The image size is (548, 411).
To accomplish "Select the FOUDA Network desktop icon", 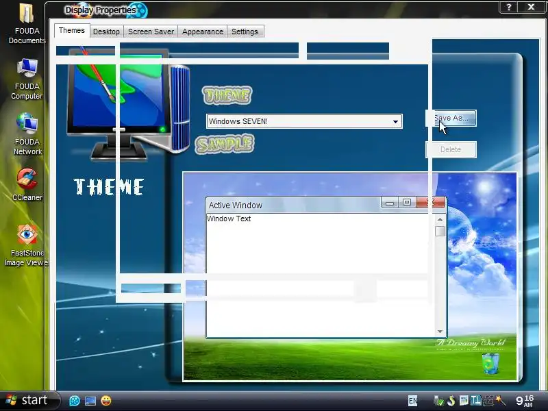I will (x=27, y=134).
